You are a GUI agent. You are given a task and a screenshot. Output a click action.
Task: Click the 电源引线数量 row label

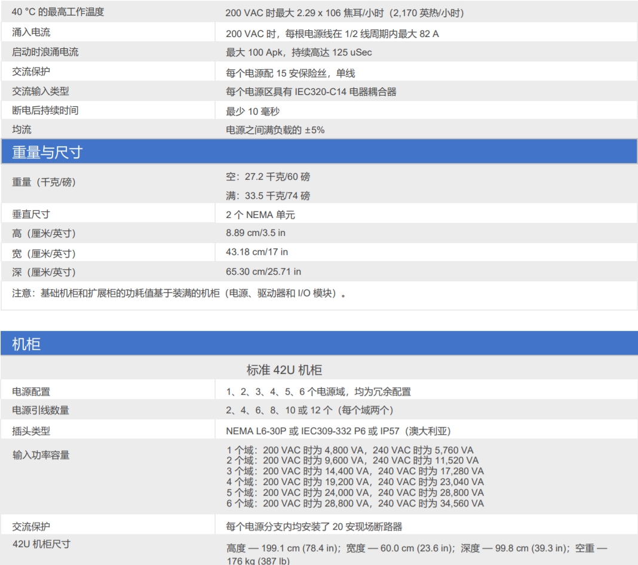[x=40, y=411]
